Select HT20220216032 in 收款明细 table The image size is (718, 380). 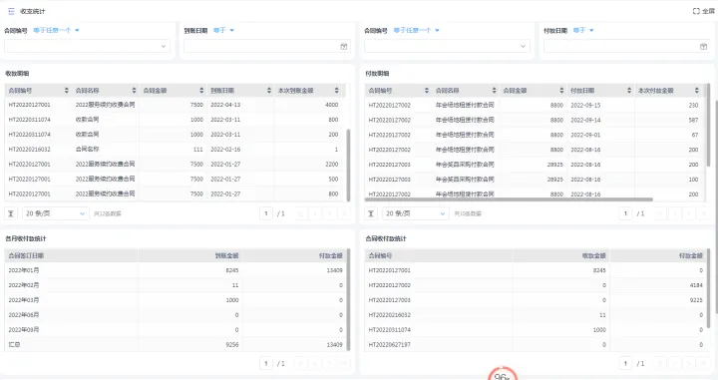tap(29, 150)
